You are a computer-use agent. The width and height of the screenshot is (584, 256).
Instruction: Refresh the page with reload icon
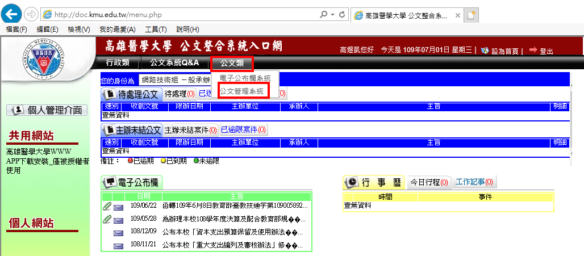coord(343,15)
